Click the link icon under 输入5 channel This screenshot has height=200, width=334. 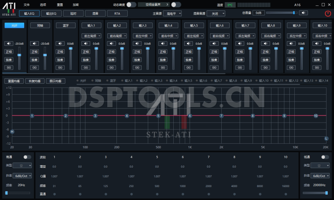188,67
